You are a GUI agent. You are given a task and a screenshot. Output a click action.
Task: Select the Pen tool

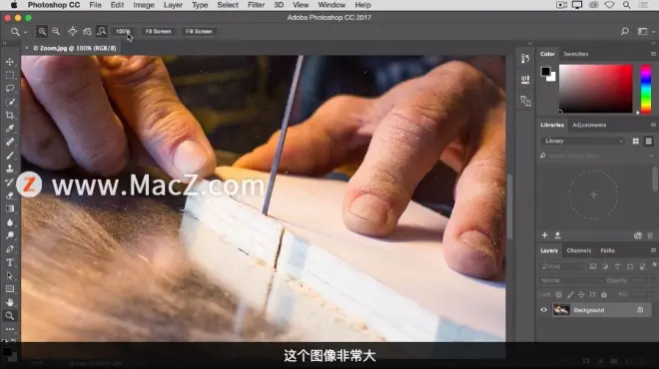point(10,249)
